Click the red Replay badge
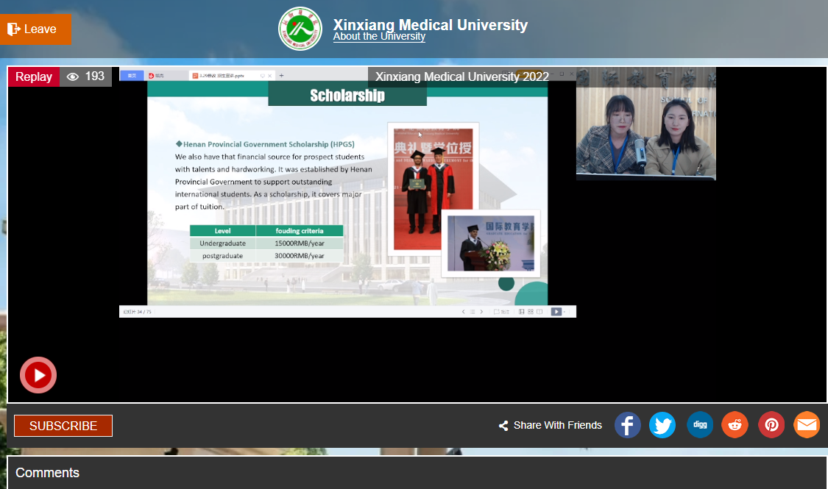 click(x=34, y=77)
